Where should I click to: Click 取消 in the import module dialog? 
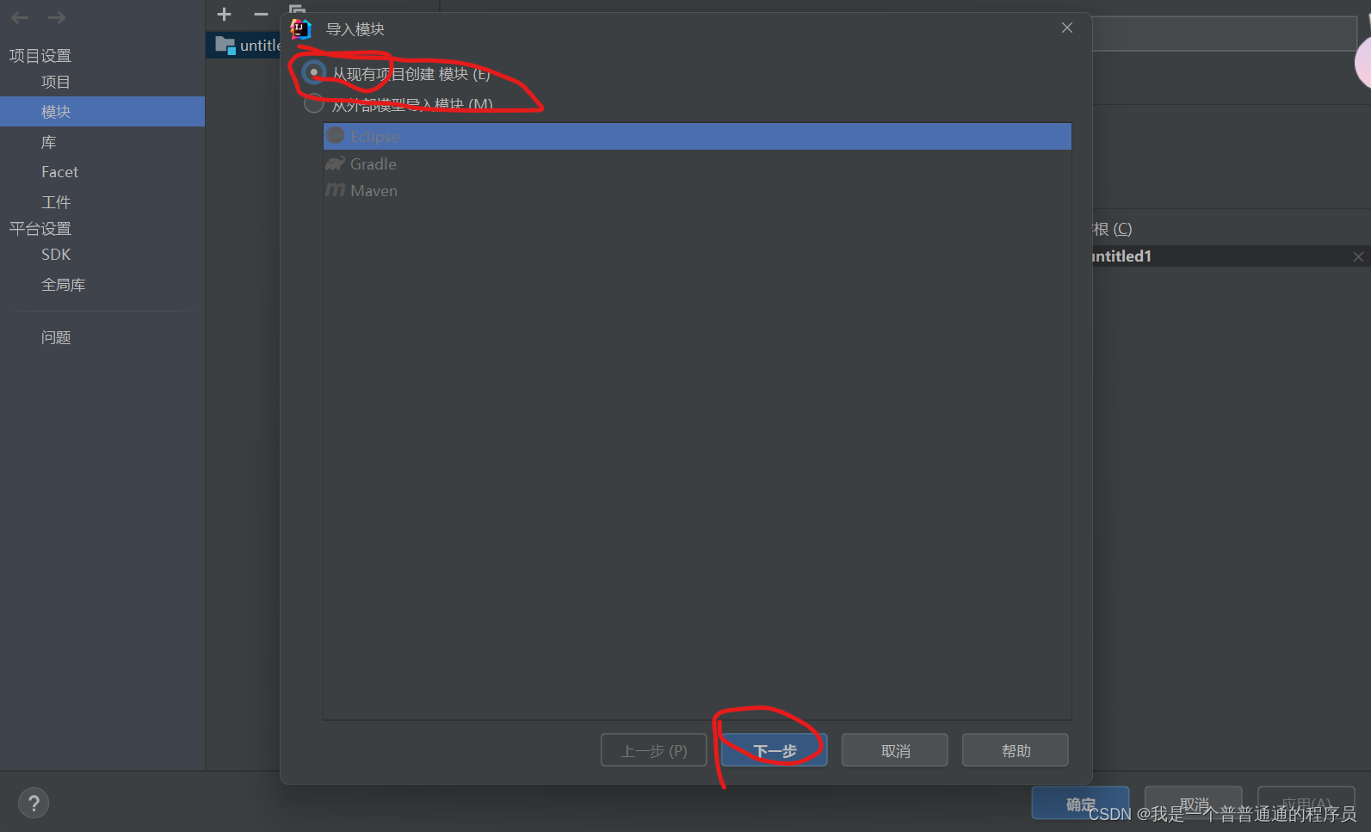click(895, 750)
